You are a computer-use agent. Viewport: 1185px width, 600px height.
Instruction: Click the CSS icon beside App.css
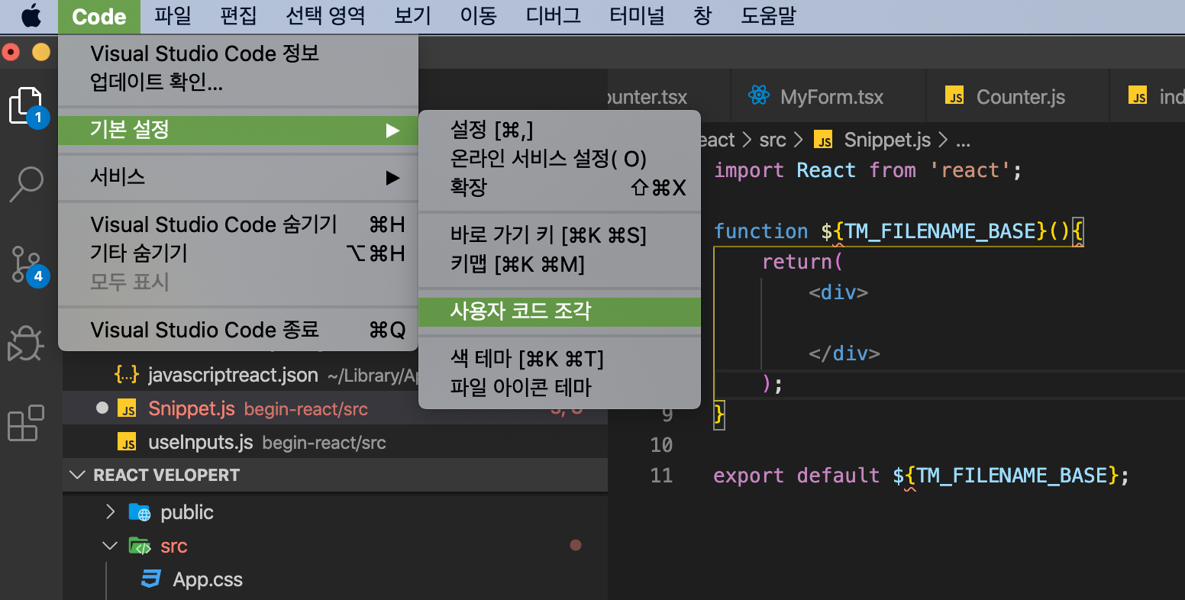point(151,579)
